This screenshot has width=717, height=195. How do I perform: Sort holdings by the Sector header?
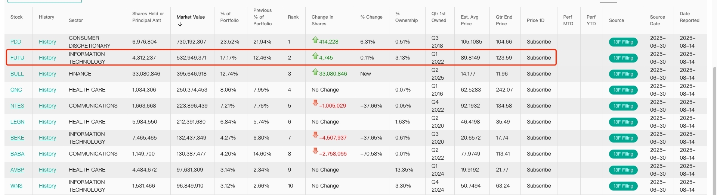(76, 20)
